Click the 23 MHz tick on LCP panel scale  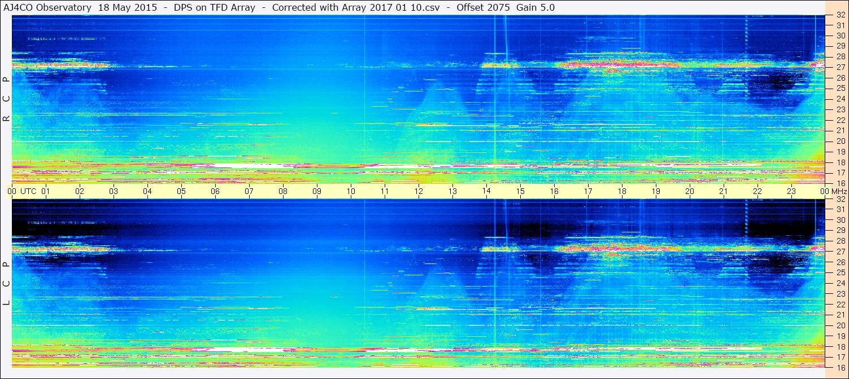(841, 294)
